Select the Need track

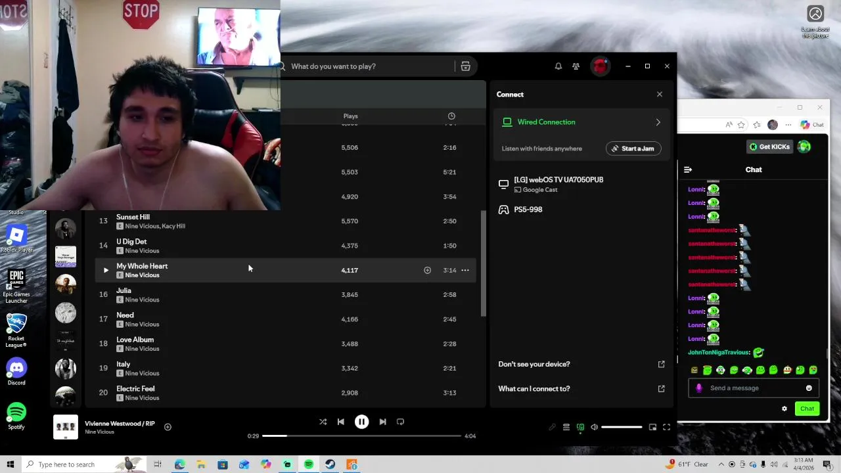[286, 319]
